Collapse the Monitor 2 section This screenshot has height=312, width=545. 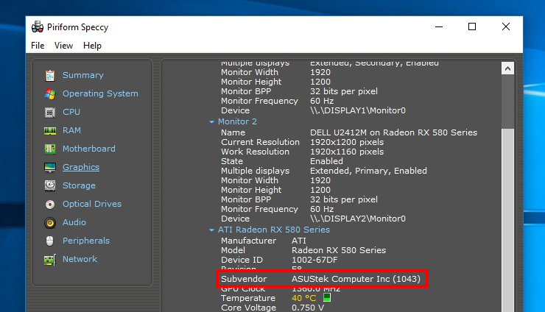pyautogui.click(x=211, y=122)
